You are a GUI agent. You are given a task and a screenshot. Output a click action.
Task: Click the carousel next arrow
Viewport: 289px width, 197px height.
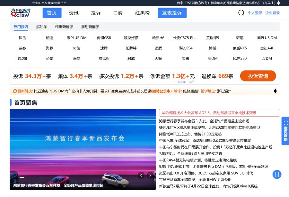[150, 175]
